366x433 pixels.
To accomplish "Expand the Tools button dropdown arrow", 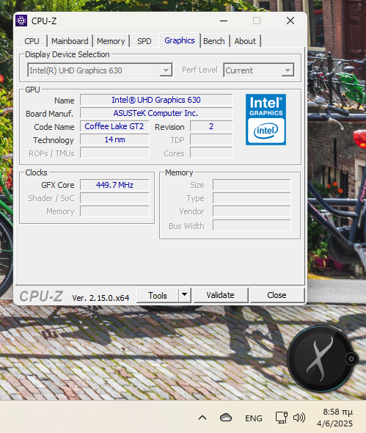I will [185, 295].
